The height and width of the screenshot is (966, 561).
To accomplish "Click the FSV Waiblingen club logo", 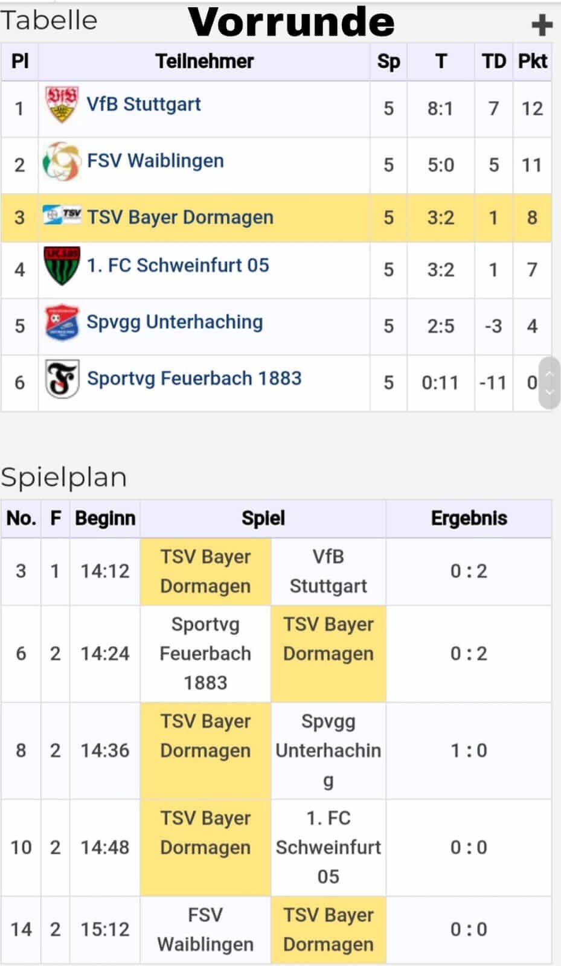I will (x=62, y=161).
